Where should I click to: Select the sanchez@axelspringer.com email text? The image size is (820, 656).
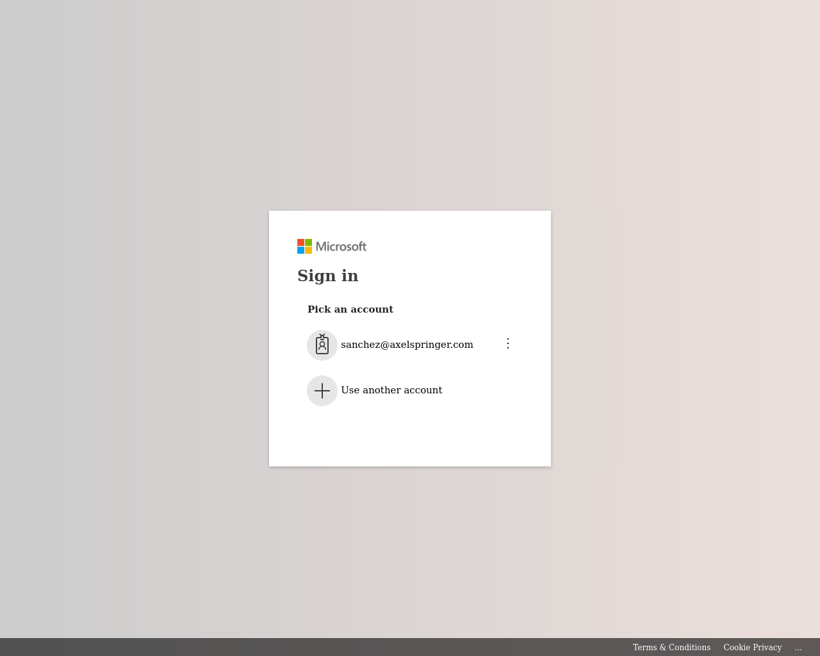coord(407,345)
